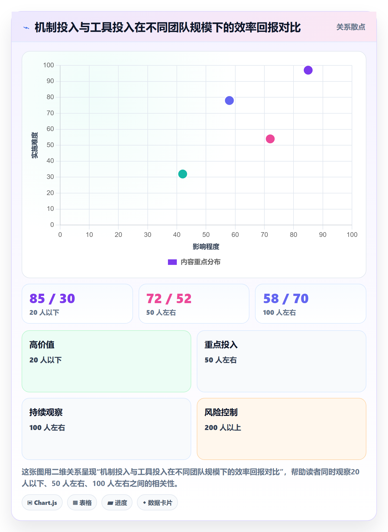This screenshot has height=532, width=388.
Task: Select the teal scatter point at impact 42
Action: pyautogui.click(x=183, y=174)
